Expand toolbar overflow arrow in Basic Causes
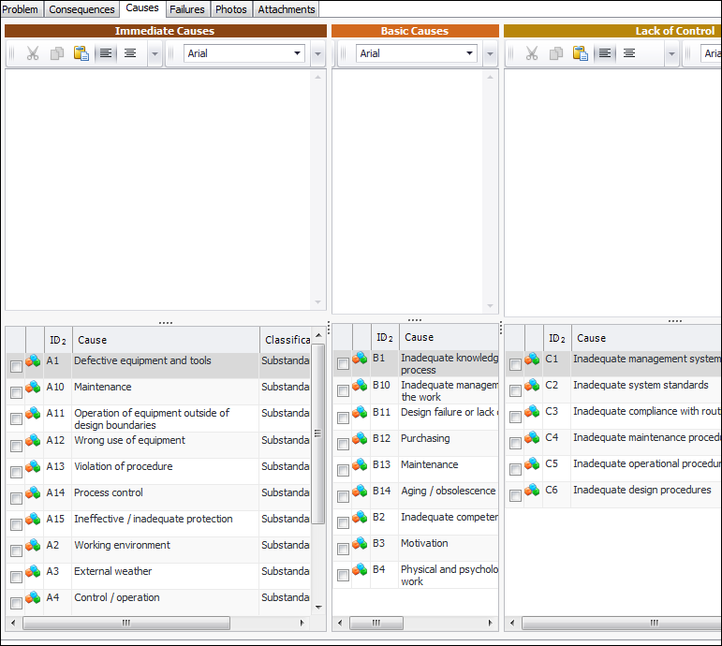Screen dimensions: 722x646 (490, 53)
